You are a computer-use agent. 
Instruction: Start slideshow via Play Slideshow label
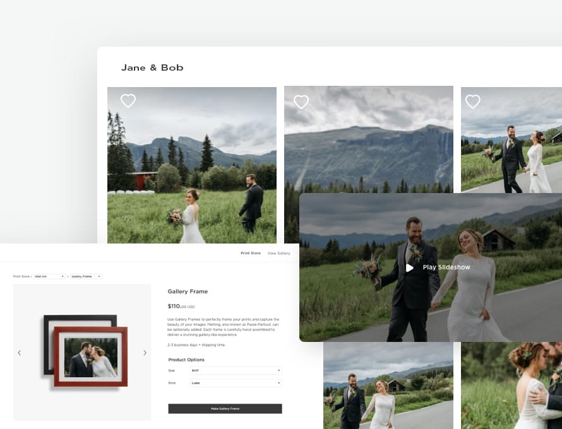coord(446,267)
